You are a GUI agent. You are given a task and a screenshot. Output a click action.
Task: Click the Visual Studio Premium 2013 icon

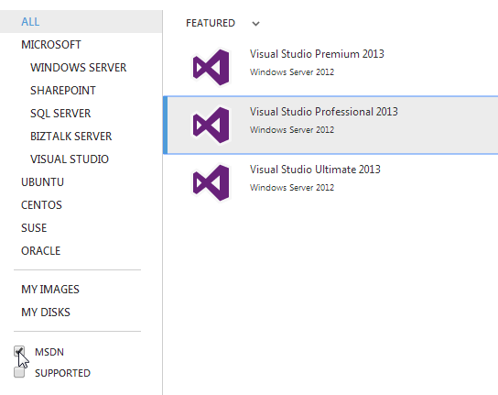pyautogui.click(x=211, y=67)
